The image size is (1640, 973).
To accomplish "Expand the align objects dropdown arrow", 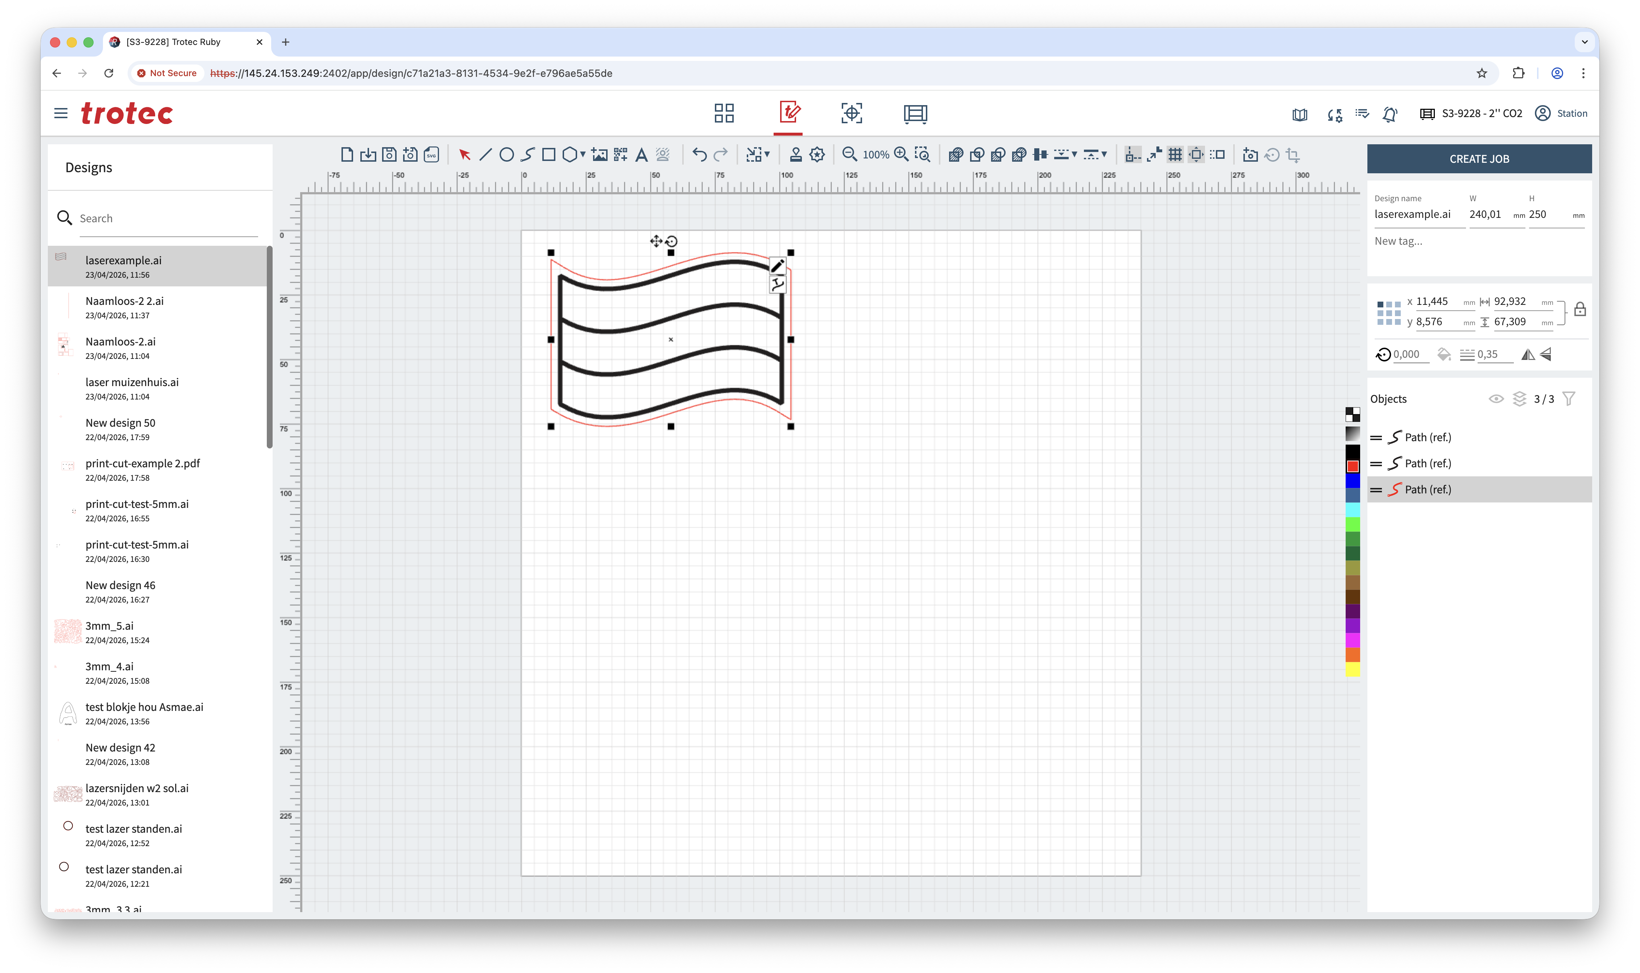I will (1074, 155).
